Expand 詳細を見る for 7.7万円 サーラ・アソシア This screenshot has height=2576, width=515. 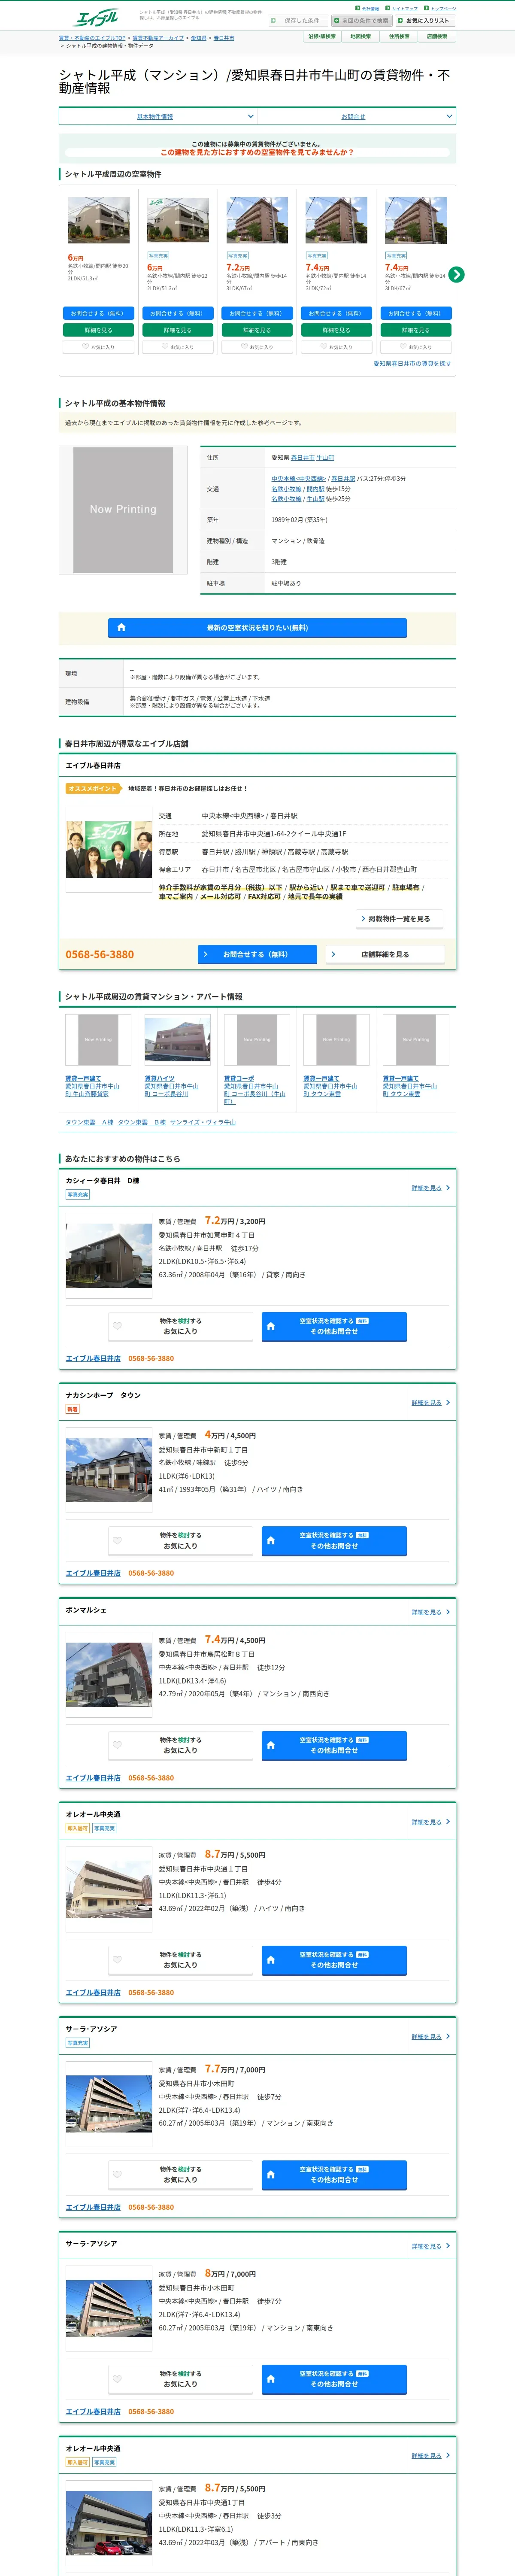pyautogui.click(x=430, y=2036)
